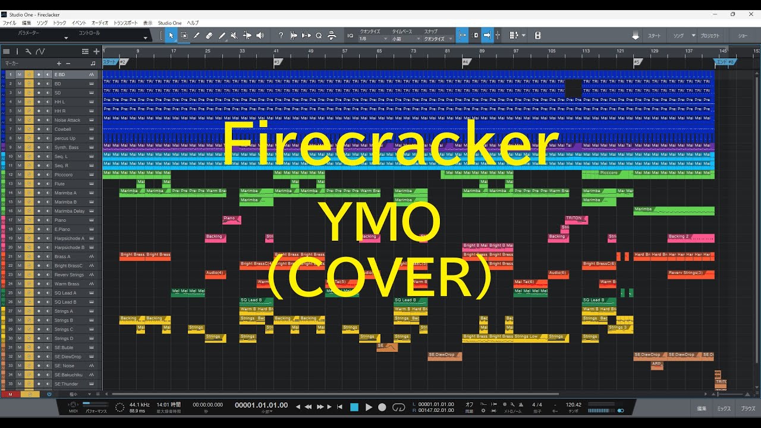Click the video player film icon
This screenshot has width=761, height=428.
[x=538, y=36]
